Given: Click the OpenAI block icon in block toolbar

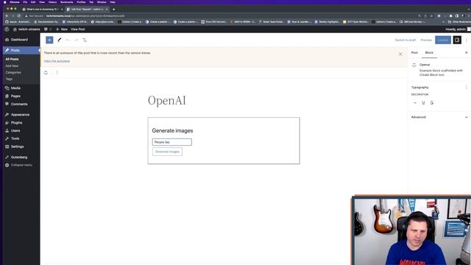Looking at the screenshot, I should click(x=46, y=72).
